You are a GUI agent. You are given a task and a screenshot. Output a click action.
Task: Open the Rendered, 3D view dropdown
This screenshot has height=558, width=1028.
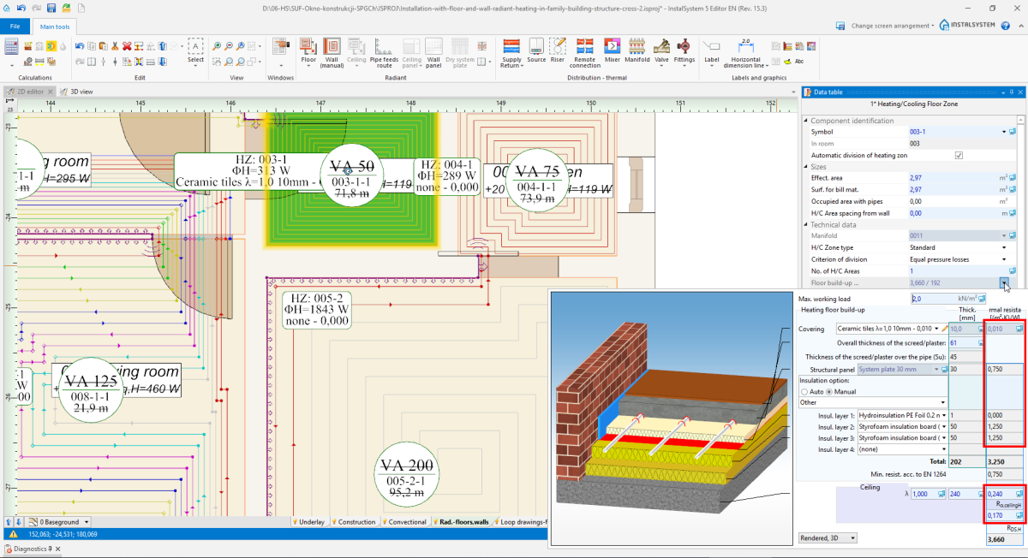pyautogui.click(x=827, y=538)
